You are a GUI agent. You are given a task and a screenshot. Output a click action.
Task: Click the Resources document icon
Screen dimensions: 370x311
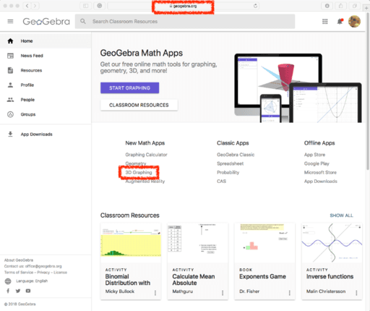(x=10, y=70)
